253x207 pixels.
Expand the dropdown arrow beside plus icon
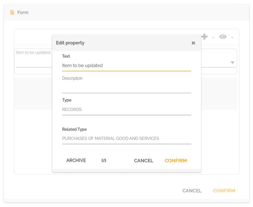pos(213,38)
